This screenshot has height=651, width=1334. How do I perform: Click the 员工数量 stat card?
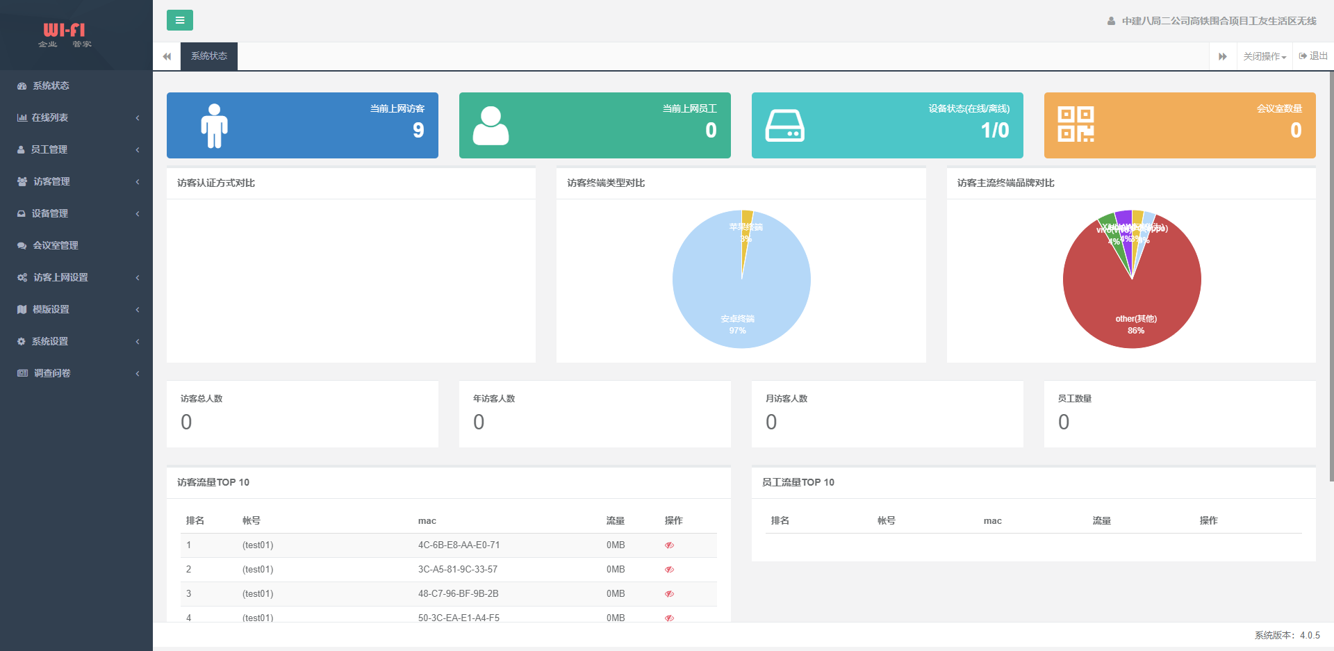[x=1180, y=414]
